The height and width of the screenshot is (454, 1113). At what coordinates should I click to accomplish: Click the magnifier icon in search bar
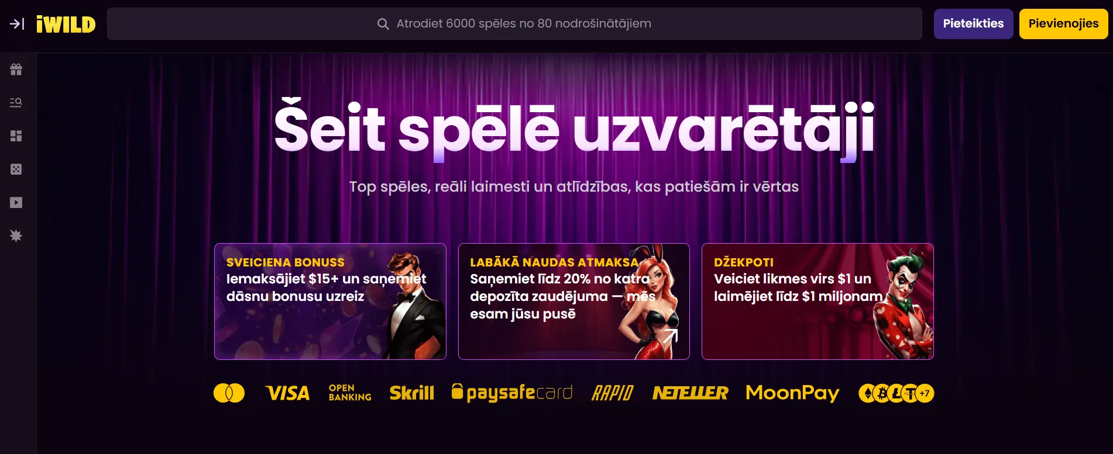click(383, 24)
